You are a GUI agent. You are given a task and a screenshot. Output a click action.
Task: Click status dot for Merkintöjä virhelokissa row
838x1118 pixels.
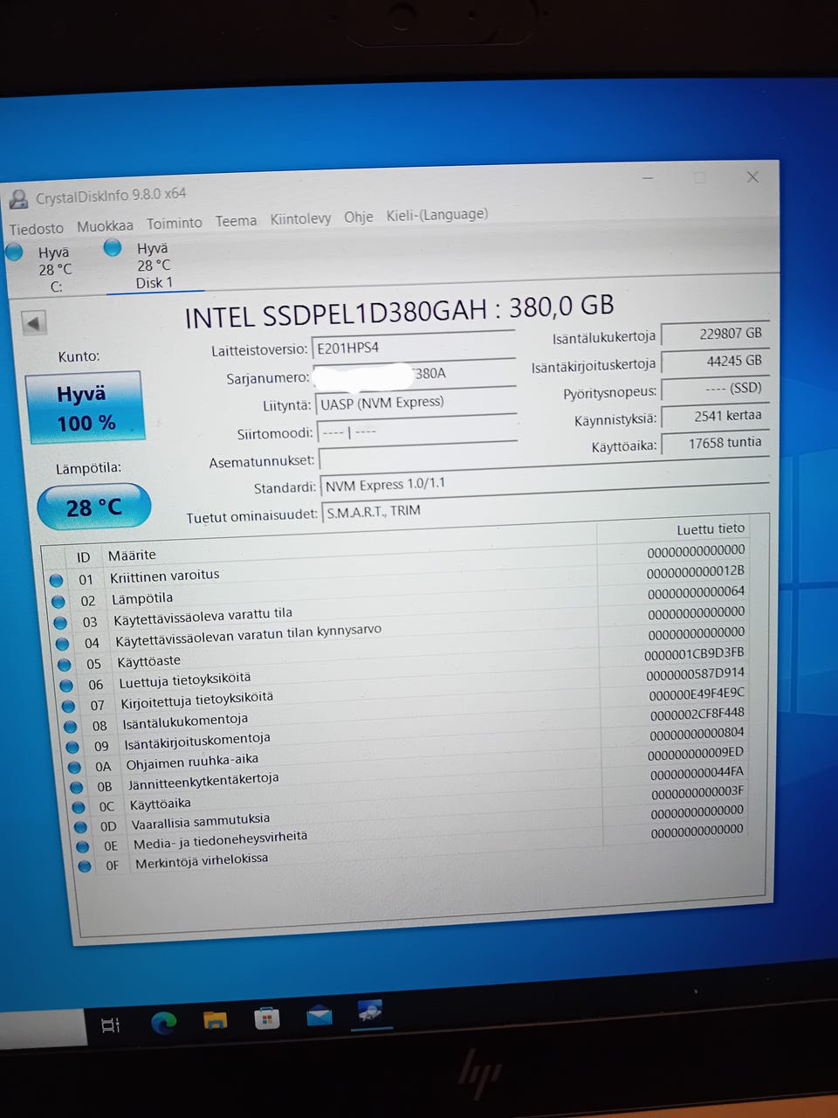point(84,866)
